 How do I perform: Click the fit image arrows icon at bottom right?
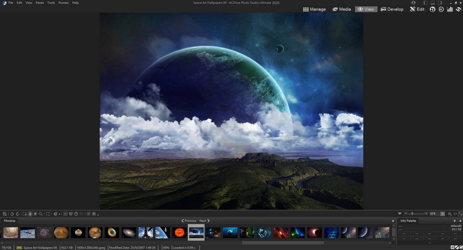460,214
